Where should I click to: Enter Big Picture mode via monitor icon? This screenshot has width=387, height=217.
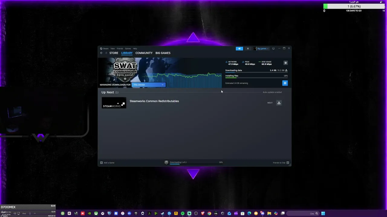coord(273,49)
